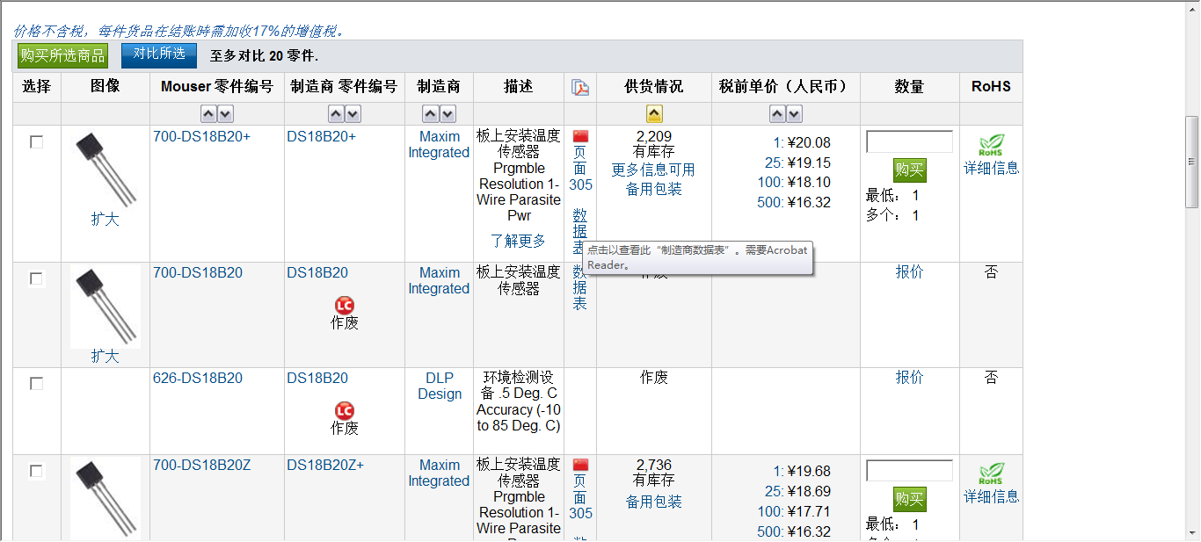Sort the 制造商 column ascending
Screen dimensions: 1201x542
tap(431, 114)
